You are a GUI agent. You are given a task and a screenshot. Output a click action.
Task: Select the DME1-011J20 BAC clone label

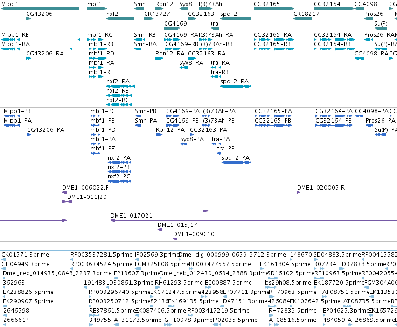coord(87,197)
